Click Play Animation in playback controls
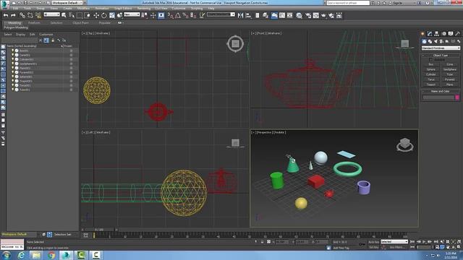The height and width of the screenshot is (260, 463). tap(424, 242)
